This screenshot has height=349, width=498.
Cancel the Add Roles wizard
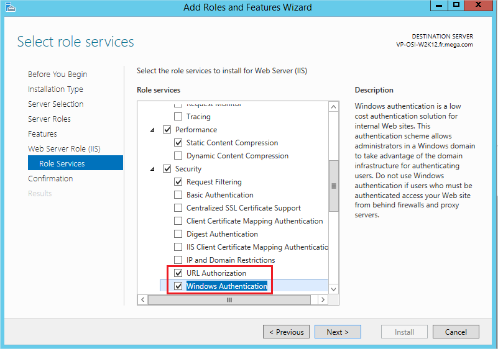tap(456, 332)
